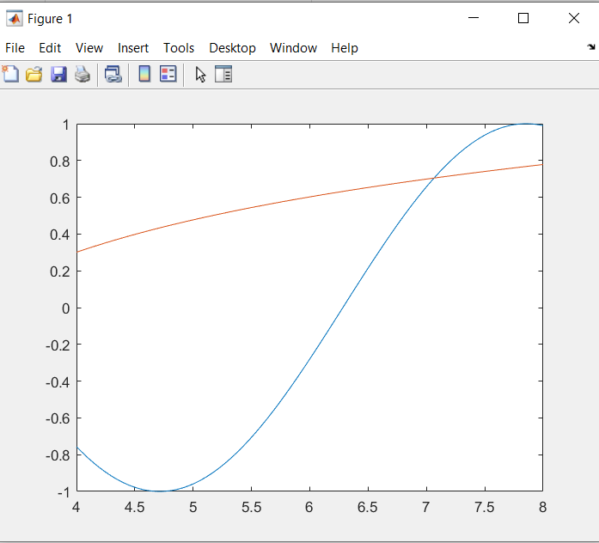Dock the figure using the corner arrow
Image resolution: width=599 pixels, height=543 pixels.
pos(591,47)
